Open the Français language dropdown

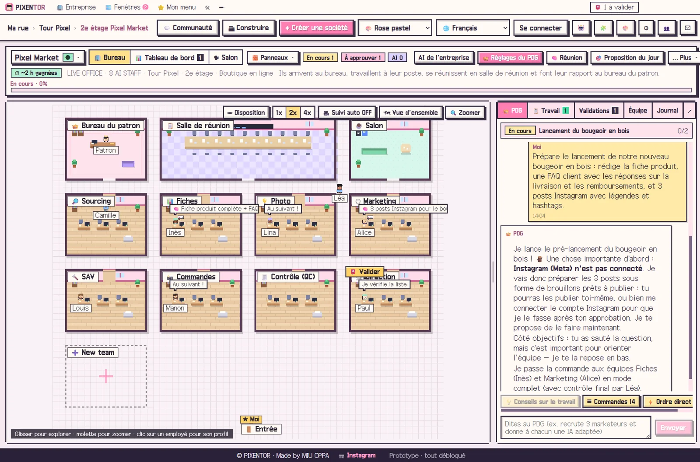473,28
